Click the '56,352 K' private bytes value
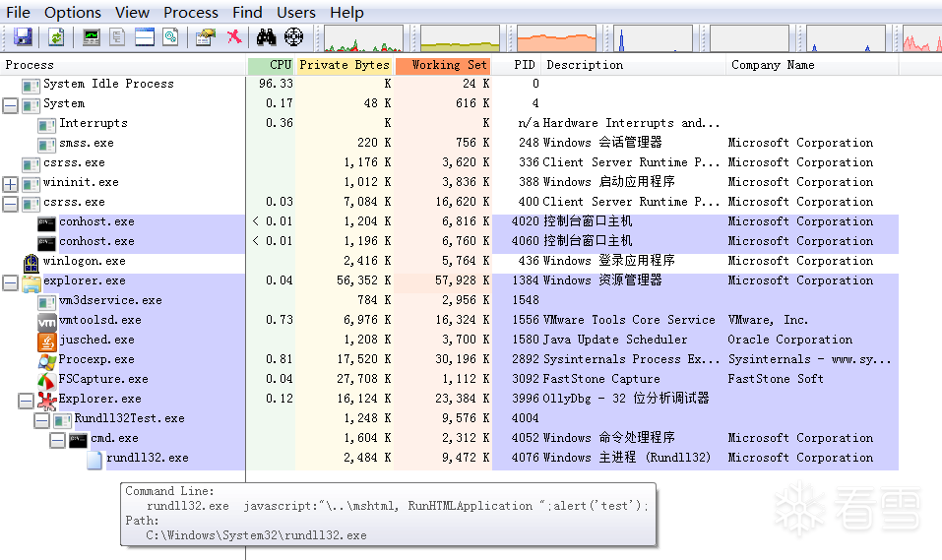This screenshot has height=560, width=942. 364,280
